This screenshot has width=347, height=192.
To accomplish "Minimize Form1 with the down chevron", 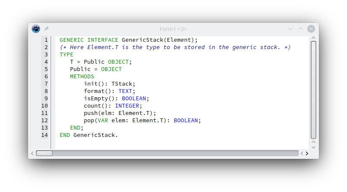I will 290,29.
